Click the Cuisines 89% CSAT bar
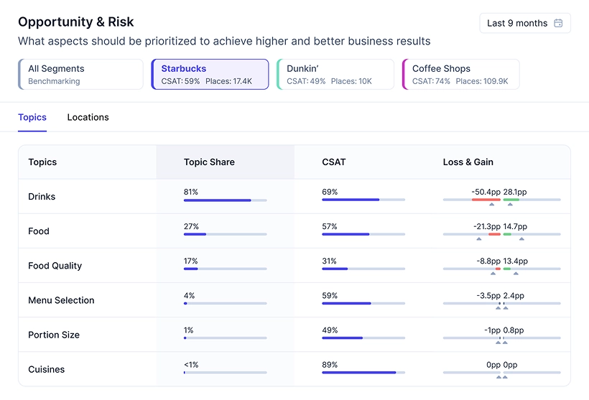589x400 pixels. click(x=358, y=372)
